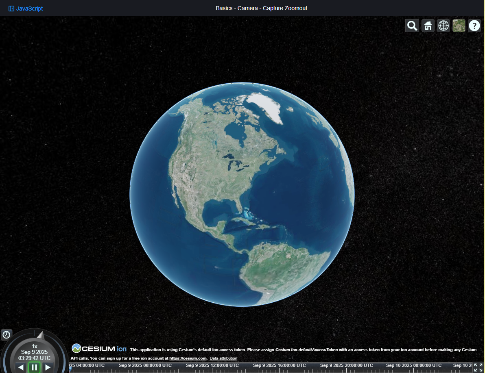The image size is (485, 373).
Task: Jump timeline to Sep 9 2025 16:00:00 UTC
Action: pyautogui.click(x=279, y=365)
